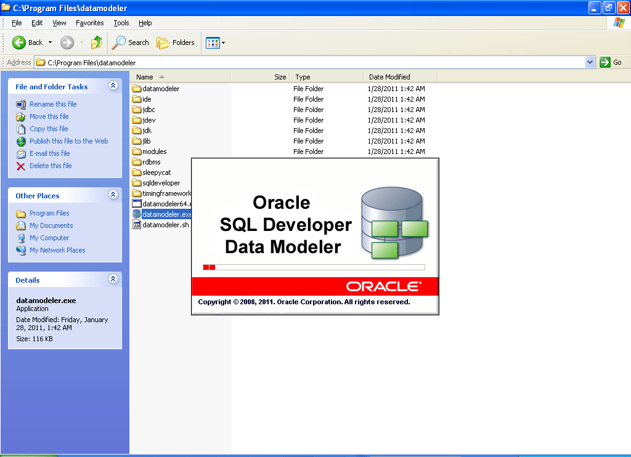The width and height of the screenshot is (631, 457).
Task: Click Rename this file link
Action: tap(53, 104)
